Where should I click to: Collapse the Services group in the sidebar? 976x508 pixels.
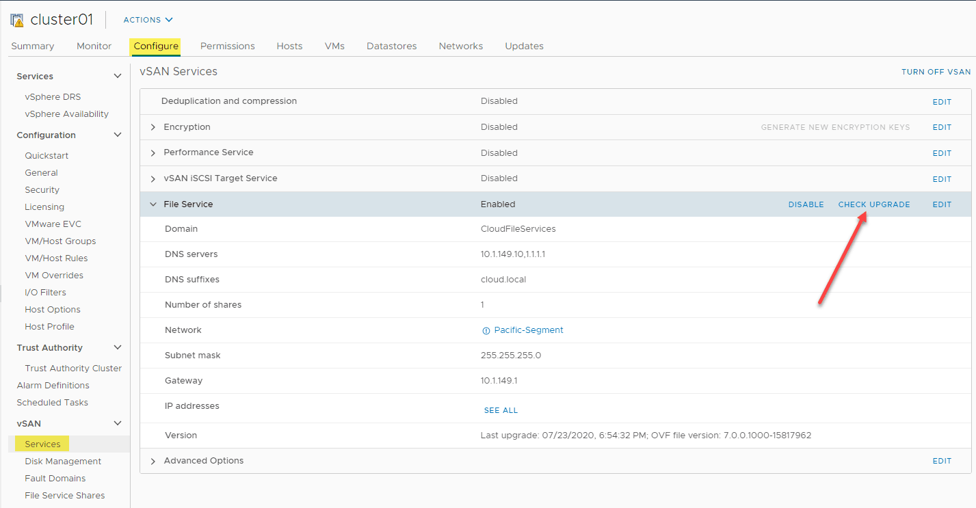coord(117,76)
